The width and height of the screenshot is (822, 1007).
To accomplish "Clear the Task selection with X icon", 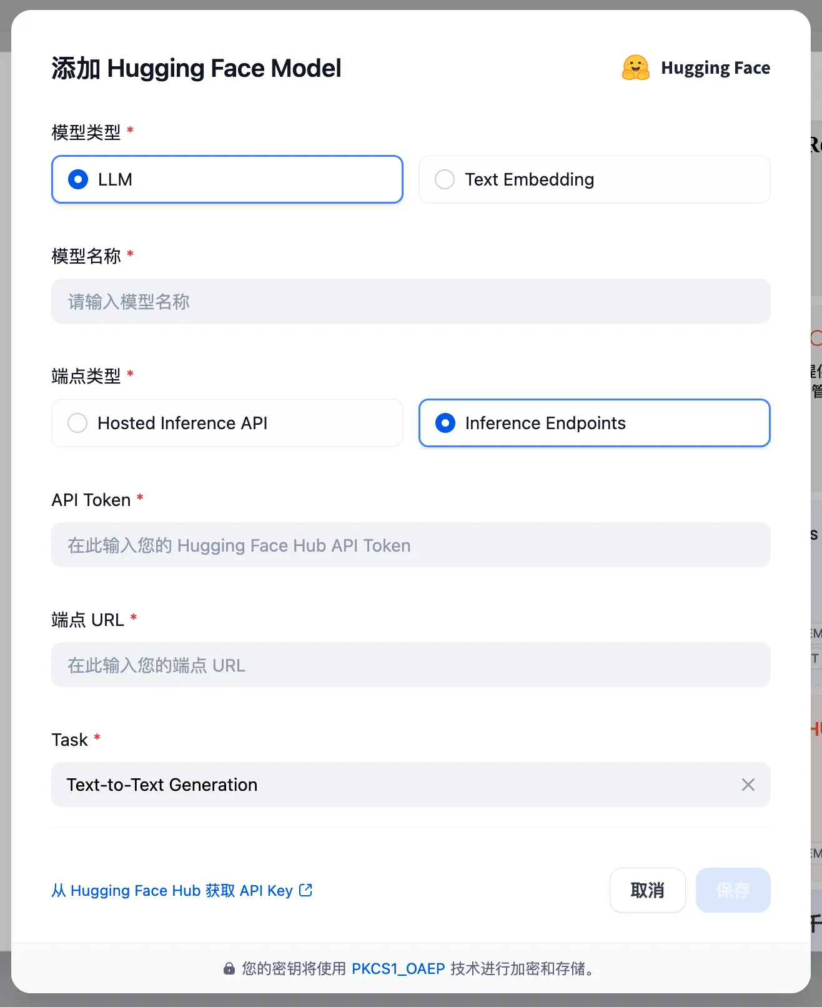I will pos(748,785).
